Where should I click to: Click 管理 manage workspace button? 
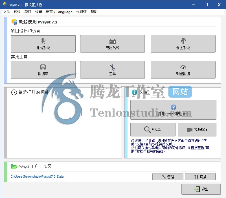168,177
